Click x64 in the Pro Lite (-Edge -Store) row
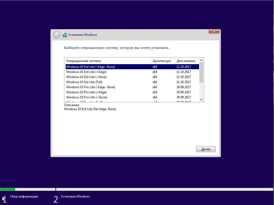Image resolution: width=274 pixels, height=205 pixels. [x=155, y=87]
